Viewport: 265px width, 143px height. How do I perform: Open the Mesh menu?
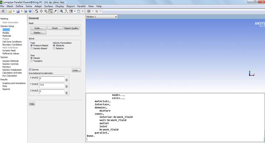(10, 6)
